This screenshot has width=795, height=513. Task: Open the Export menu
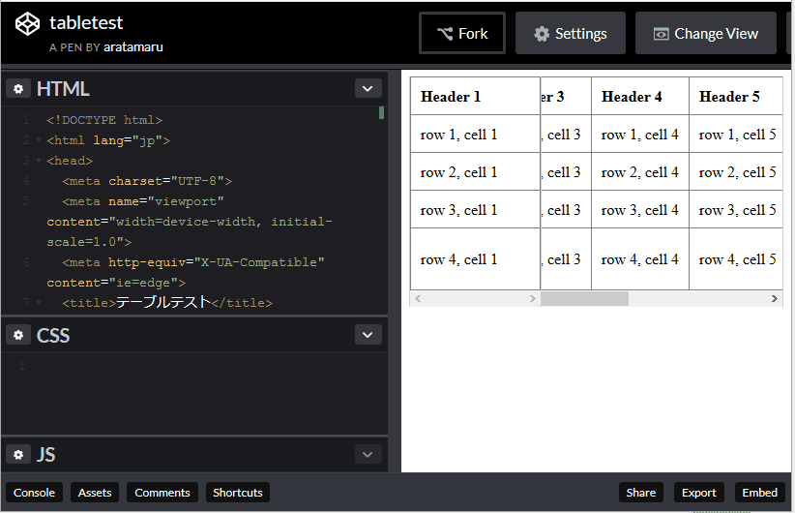(699, 493)
